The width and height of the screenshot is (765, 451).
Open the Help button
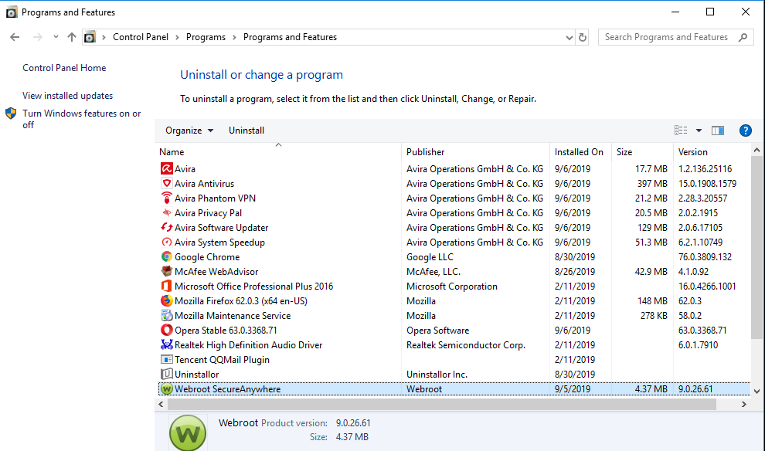(x=745, y=131)
